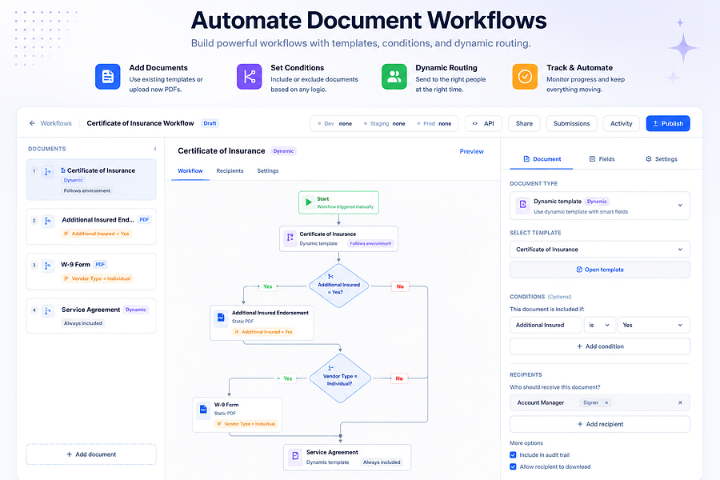720x480 pixels.
Task: Open the Certificate of Insurance template dropdown
Action: click(600, 249)
